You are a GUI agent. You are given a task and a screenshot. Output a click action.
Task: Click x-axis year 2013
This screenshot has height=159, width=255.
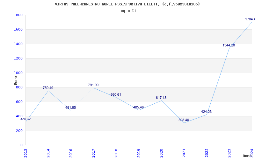point(25,153)
